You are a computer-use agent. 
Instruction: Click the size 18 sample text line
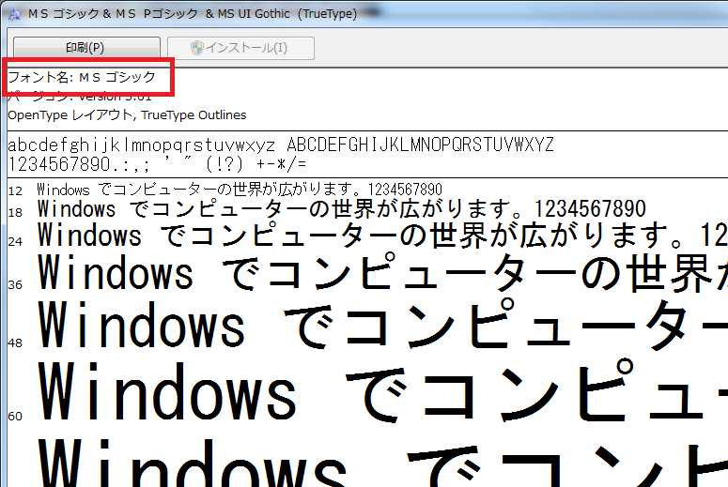click(341, 209)
